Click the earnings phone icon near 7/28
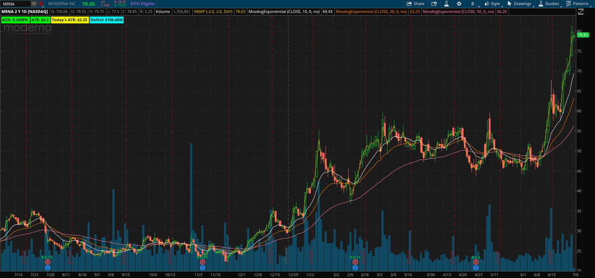Image resolution: width=595 pixels, height=278 pixels. tap(48, 262)
